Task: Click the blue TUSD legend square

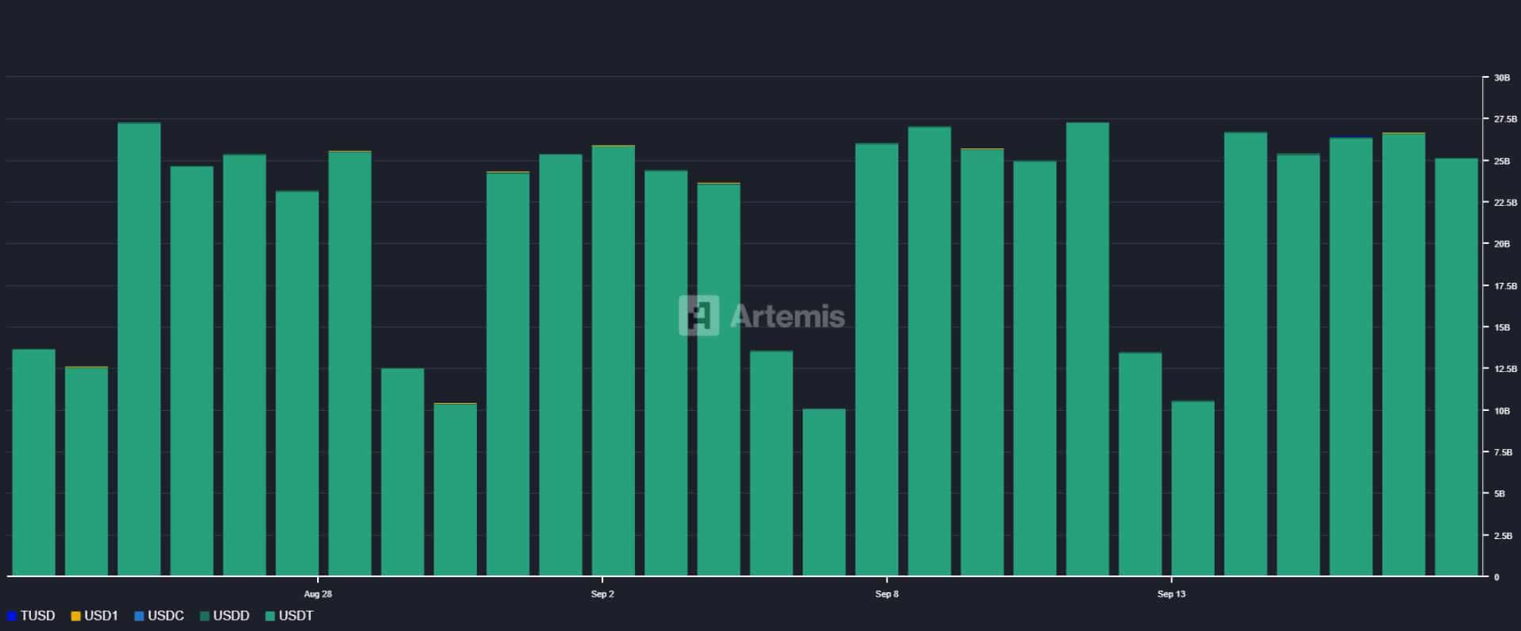Action: coord(12,616)
